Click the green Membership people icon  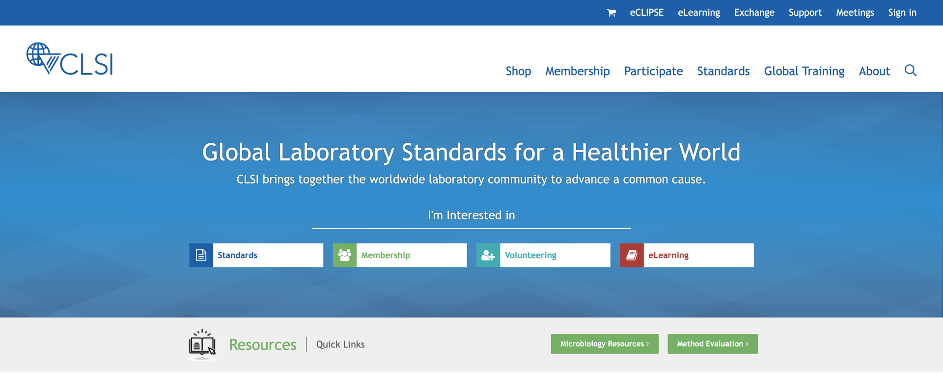tap(345, 255)
